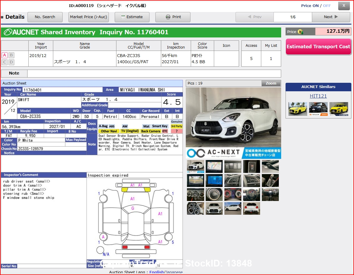
Task: Select the A grade filter box
Action: pos(4,55)
